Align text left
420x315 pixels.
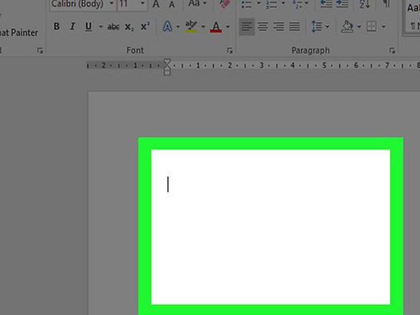pos(247,27)
